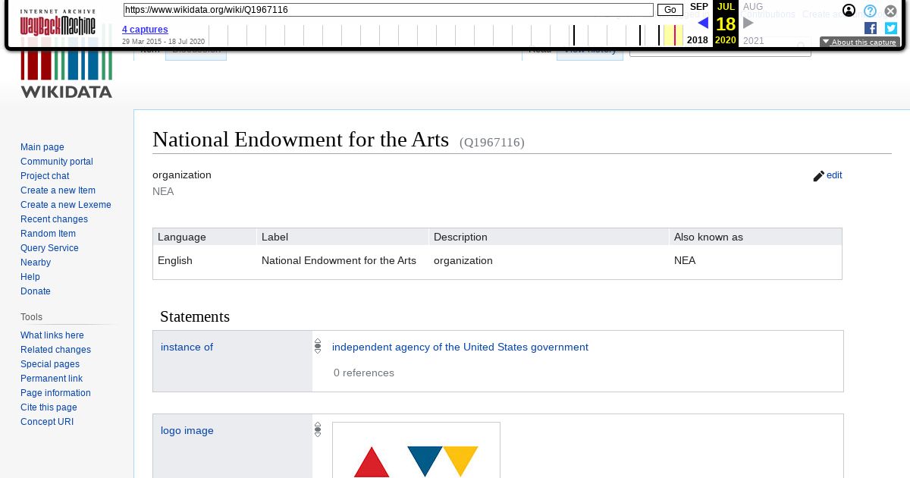The width and height of the screenshot is (910, 478).
Task: Open Query Service link
Action: click(49, 248)
